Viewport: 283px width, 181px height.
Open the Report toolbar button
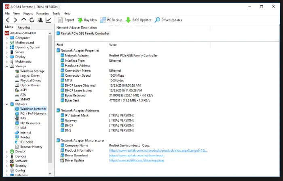66,20
